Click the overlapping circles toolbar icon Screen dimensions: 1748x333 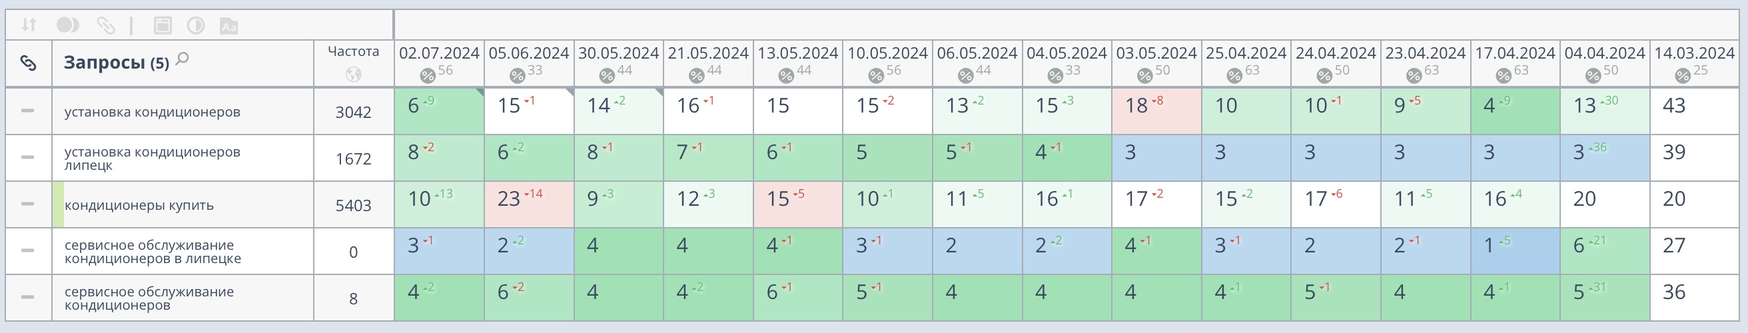(67, 26)
